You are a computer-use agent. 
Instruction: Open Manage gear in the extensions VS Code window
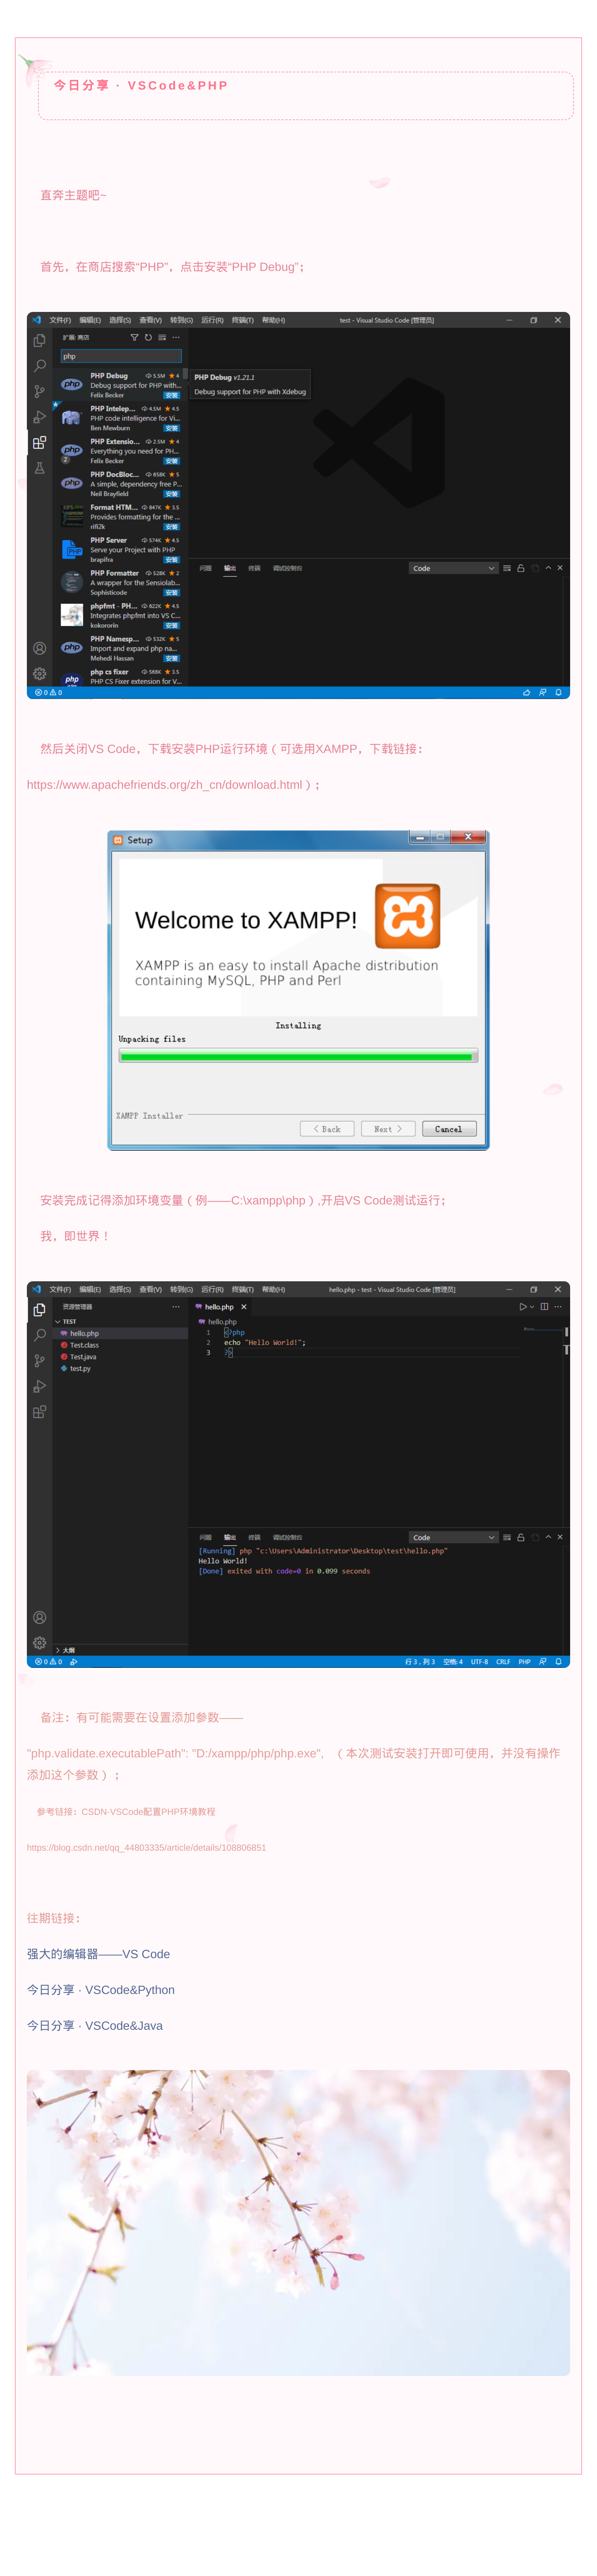(x=39, y=674)
